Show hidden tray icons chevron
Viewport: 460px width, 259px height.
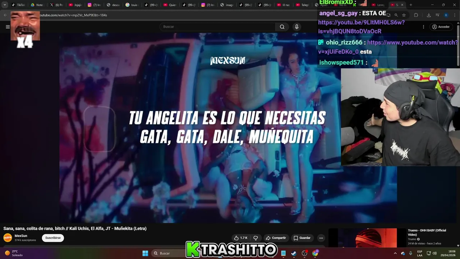point(395,253)
